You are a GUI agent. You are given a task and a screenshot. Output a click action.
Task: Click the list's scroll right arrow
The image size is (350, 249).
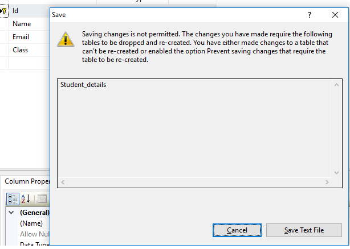(327, 182)
